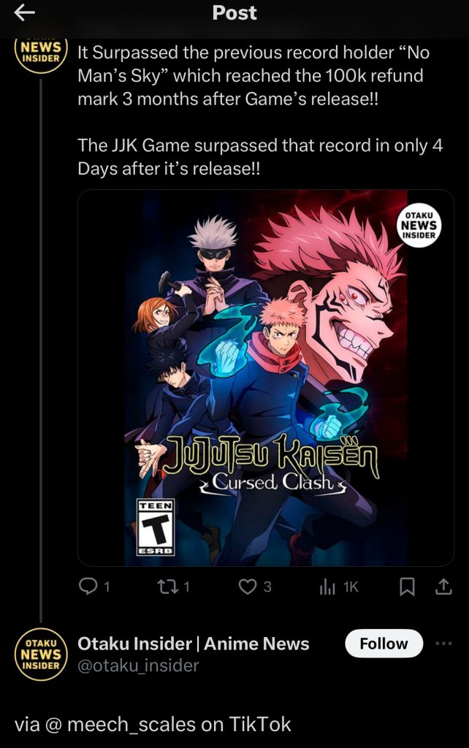469x748 pixels.
Task: Open replies via the comment bubble icon
Action: (88, 587)
